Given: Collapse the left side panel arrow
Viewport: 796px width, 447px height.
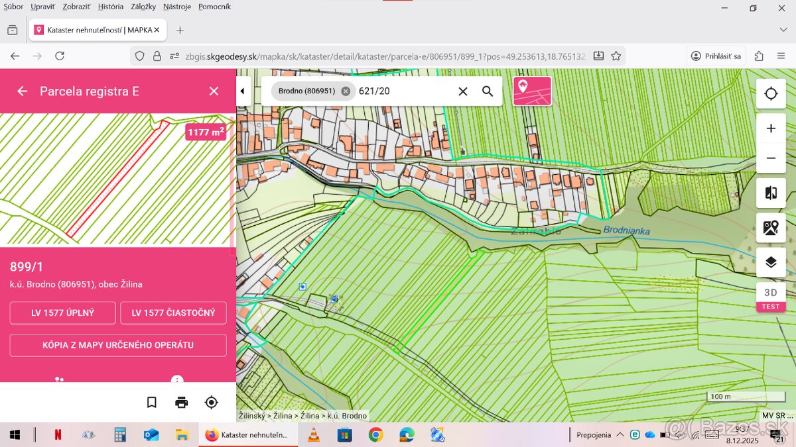Looking at the screenshot, I should [x=242, y=91].
